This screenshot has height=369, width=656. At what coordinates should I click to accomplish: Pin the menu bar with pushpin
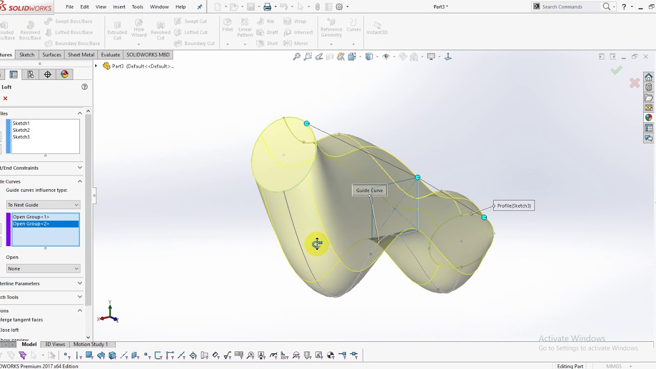tap(200, 7)
